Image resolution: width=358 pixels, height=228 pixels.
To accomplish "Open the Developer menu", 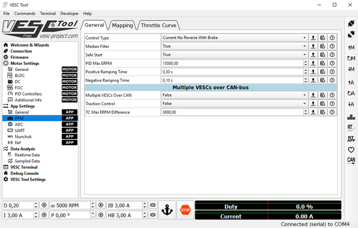I will click(69, 13).
